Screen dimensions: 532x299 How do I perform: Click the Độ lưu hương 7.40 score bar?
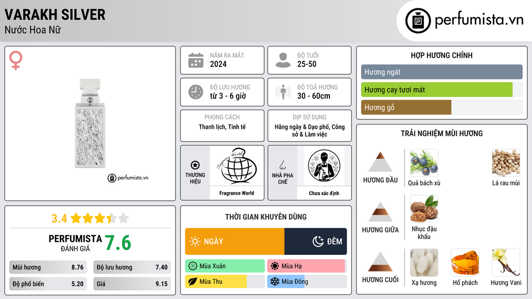[132, 267]
